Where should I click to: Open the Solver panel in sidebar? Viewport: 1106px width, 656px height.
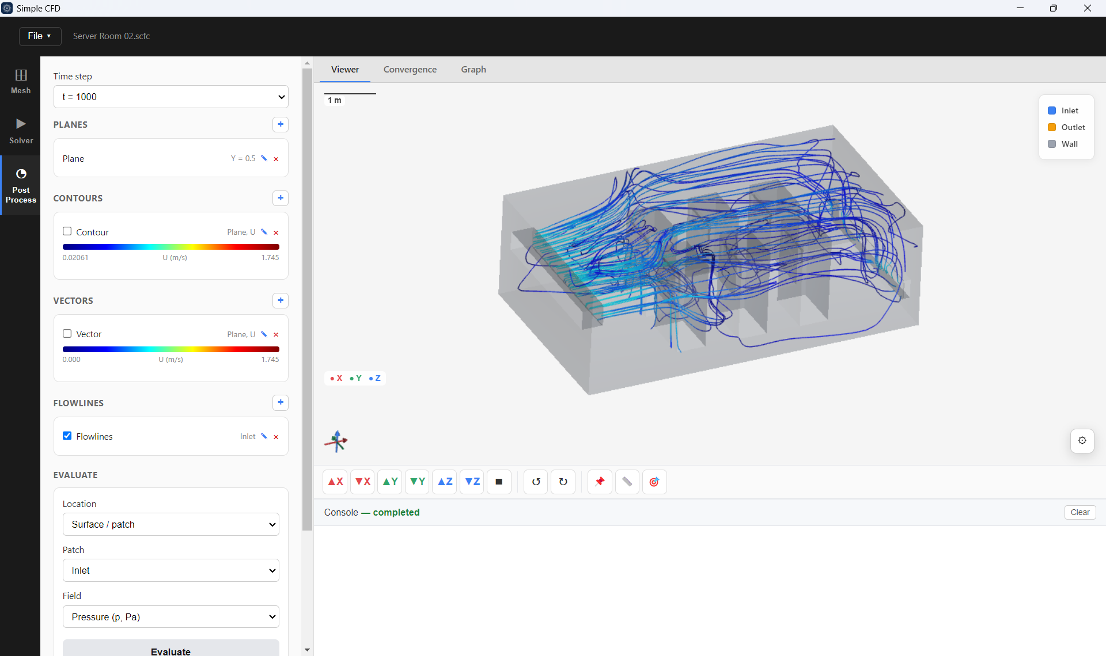coord(21,131)
